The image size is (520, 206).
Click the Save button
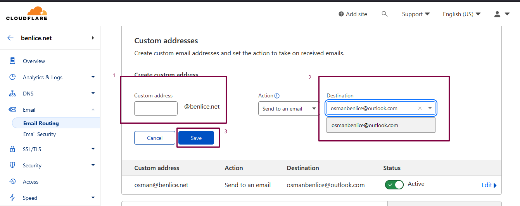coord(196,138)
